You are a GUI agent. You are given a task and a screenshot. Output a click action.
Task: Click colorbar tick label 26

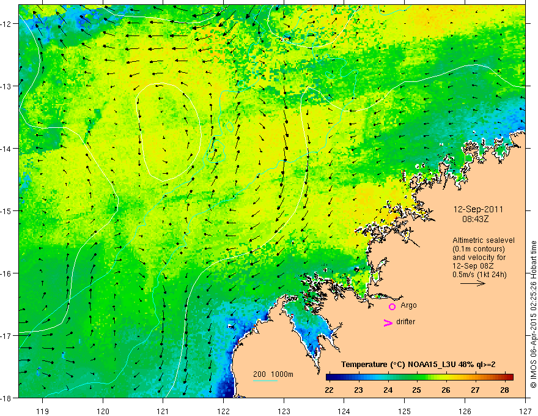[x=446, y=390]
